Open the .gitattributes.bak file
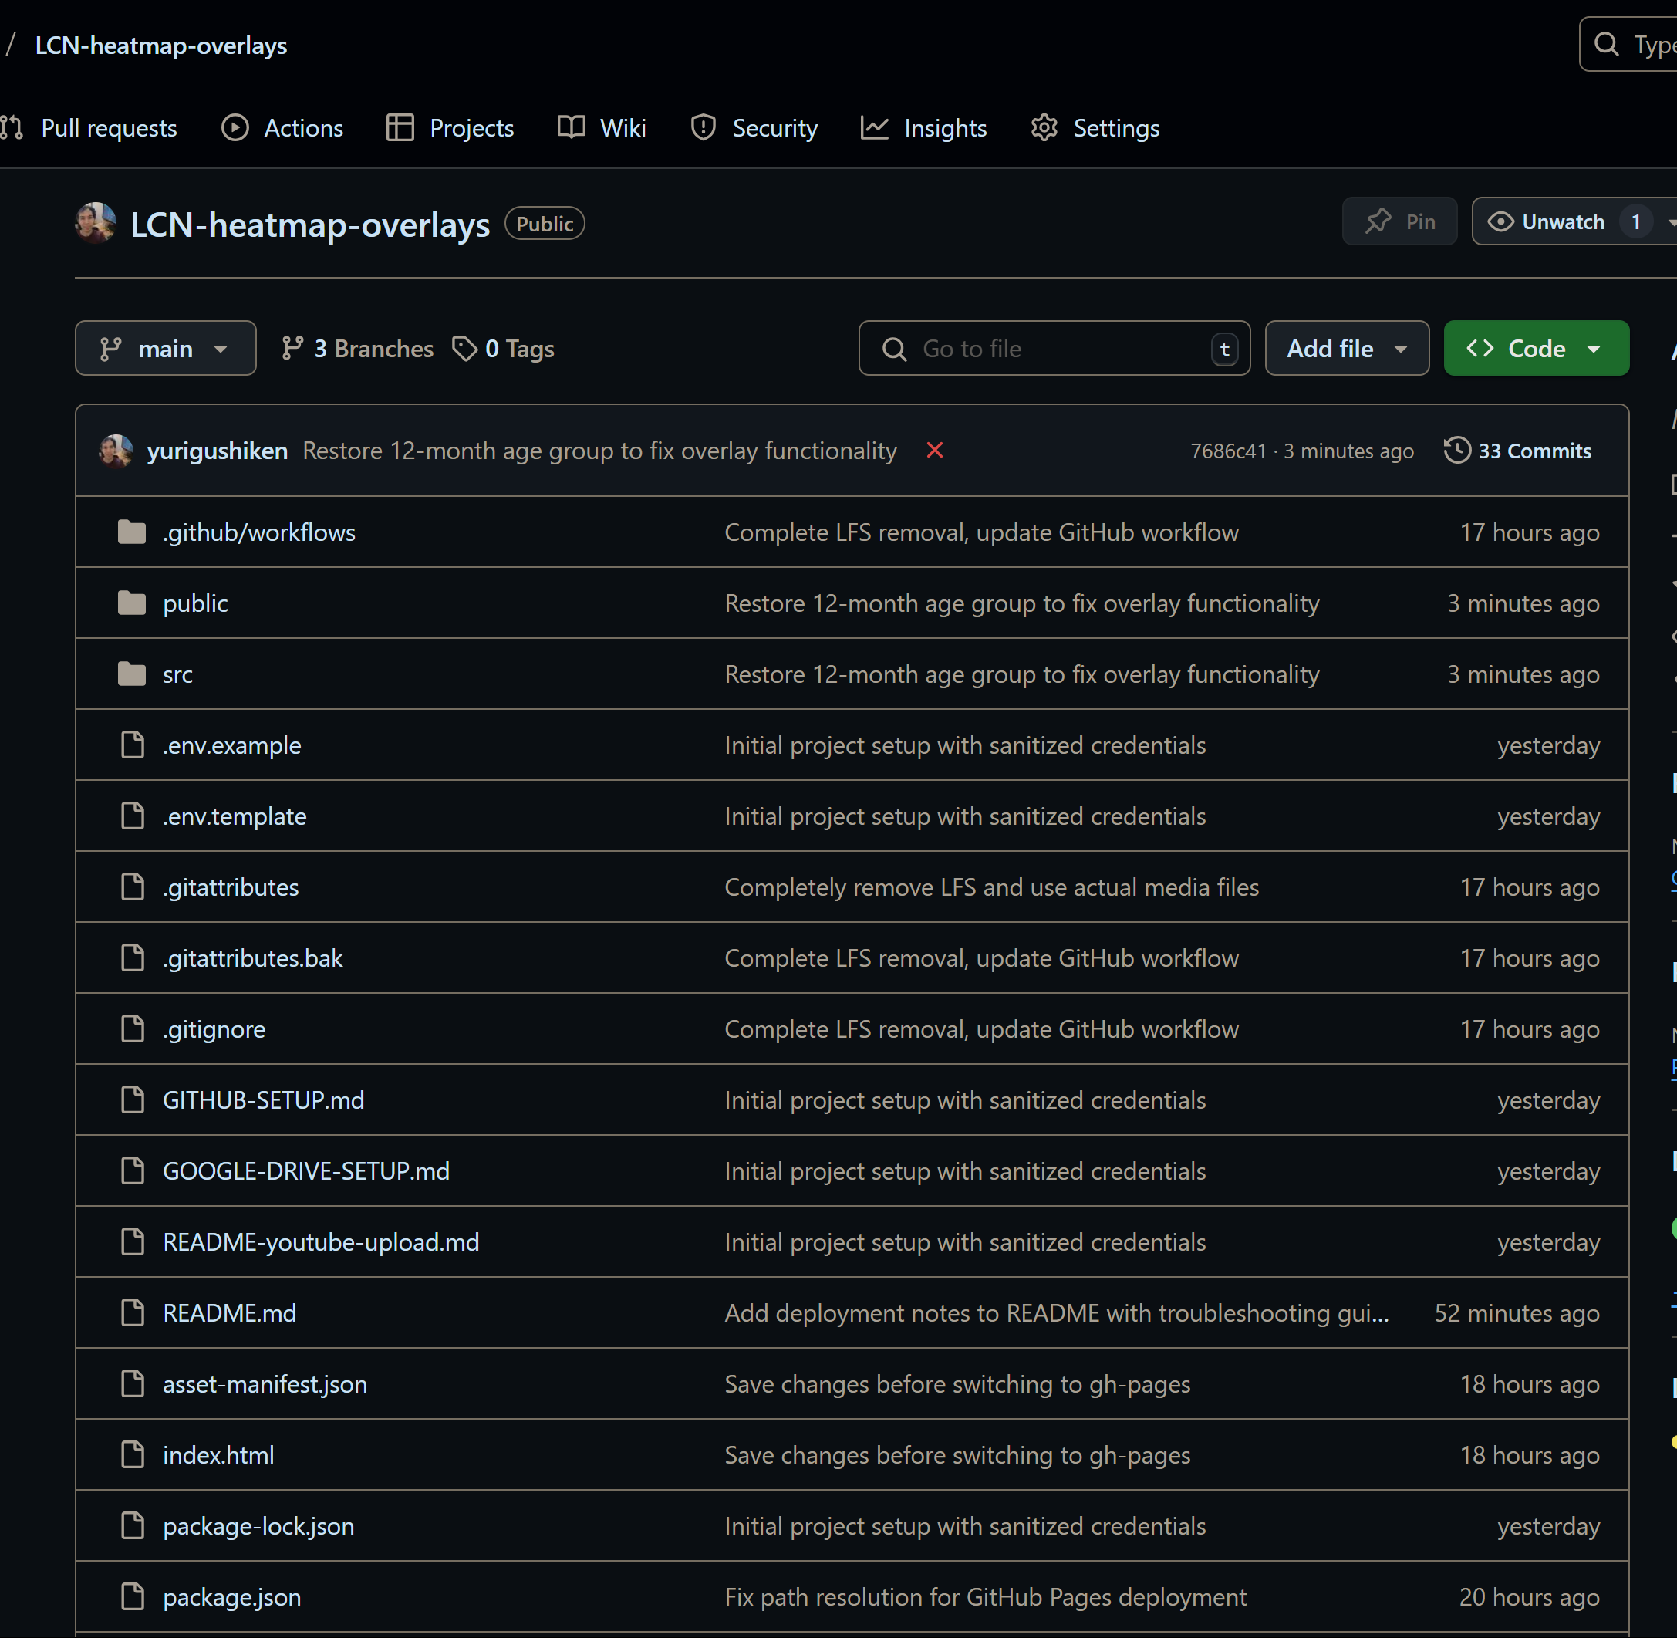Viewport: 1677px width, 1638px height. (253, 958)
